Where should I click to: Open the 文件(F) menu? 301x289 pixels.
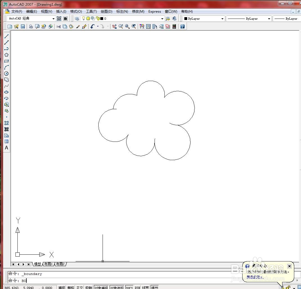[x=17, y=12]
